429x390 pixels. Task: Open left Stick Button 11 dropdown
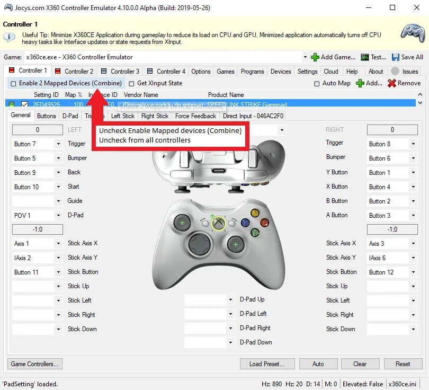point(58,272)
